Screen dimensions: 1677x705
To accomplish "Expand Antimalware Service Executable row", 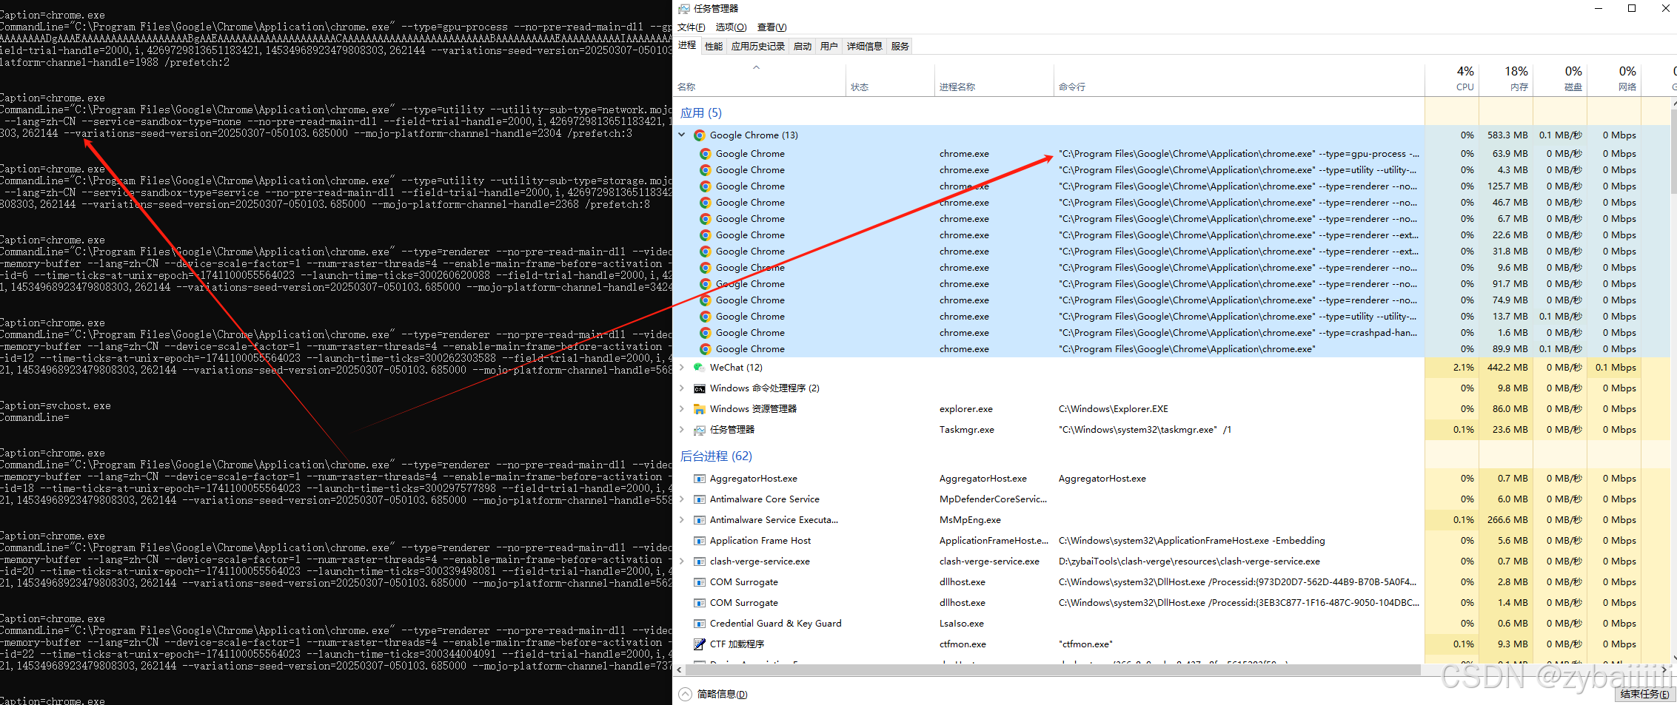I will pos(682,519).
